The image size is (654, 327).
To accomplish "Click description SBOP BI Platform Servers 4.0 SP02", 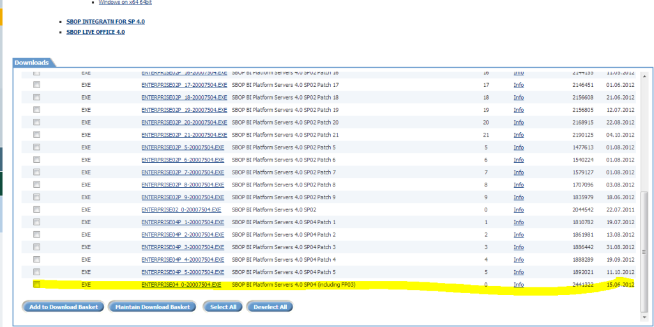I will 274,209.
